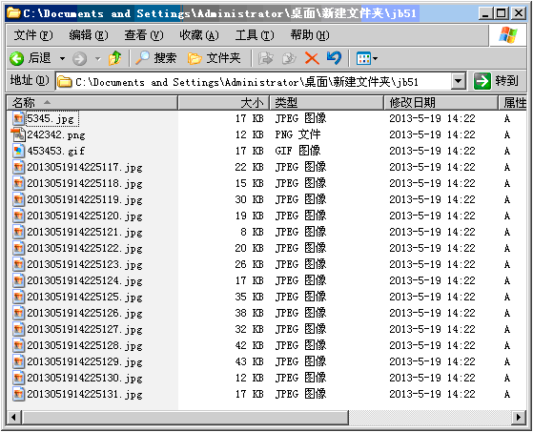Open the Forward button history dropdown
This screenshot has width=533, height=432.
(98, 59)
